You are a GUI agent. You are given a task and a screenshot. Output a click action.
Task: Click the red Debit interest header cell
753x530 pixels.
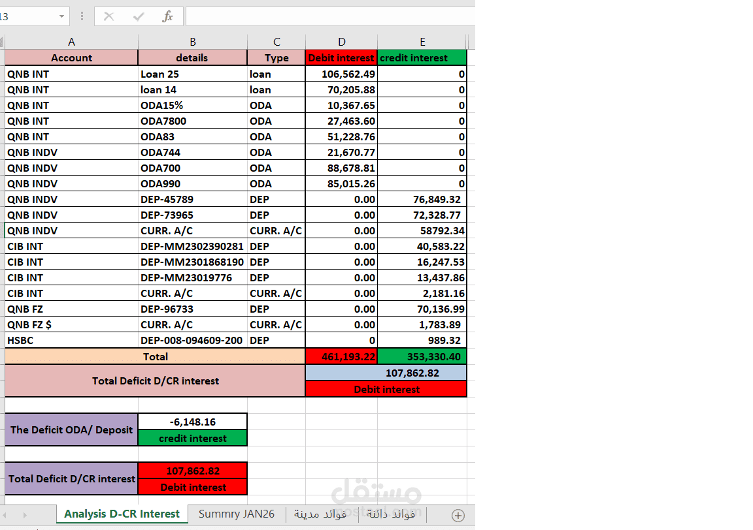pyautogui.click(x=341, y=57)
